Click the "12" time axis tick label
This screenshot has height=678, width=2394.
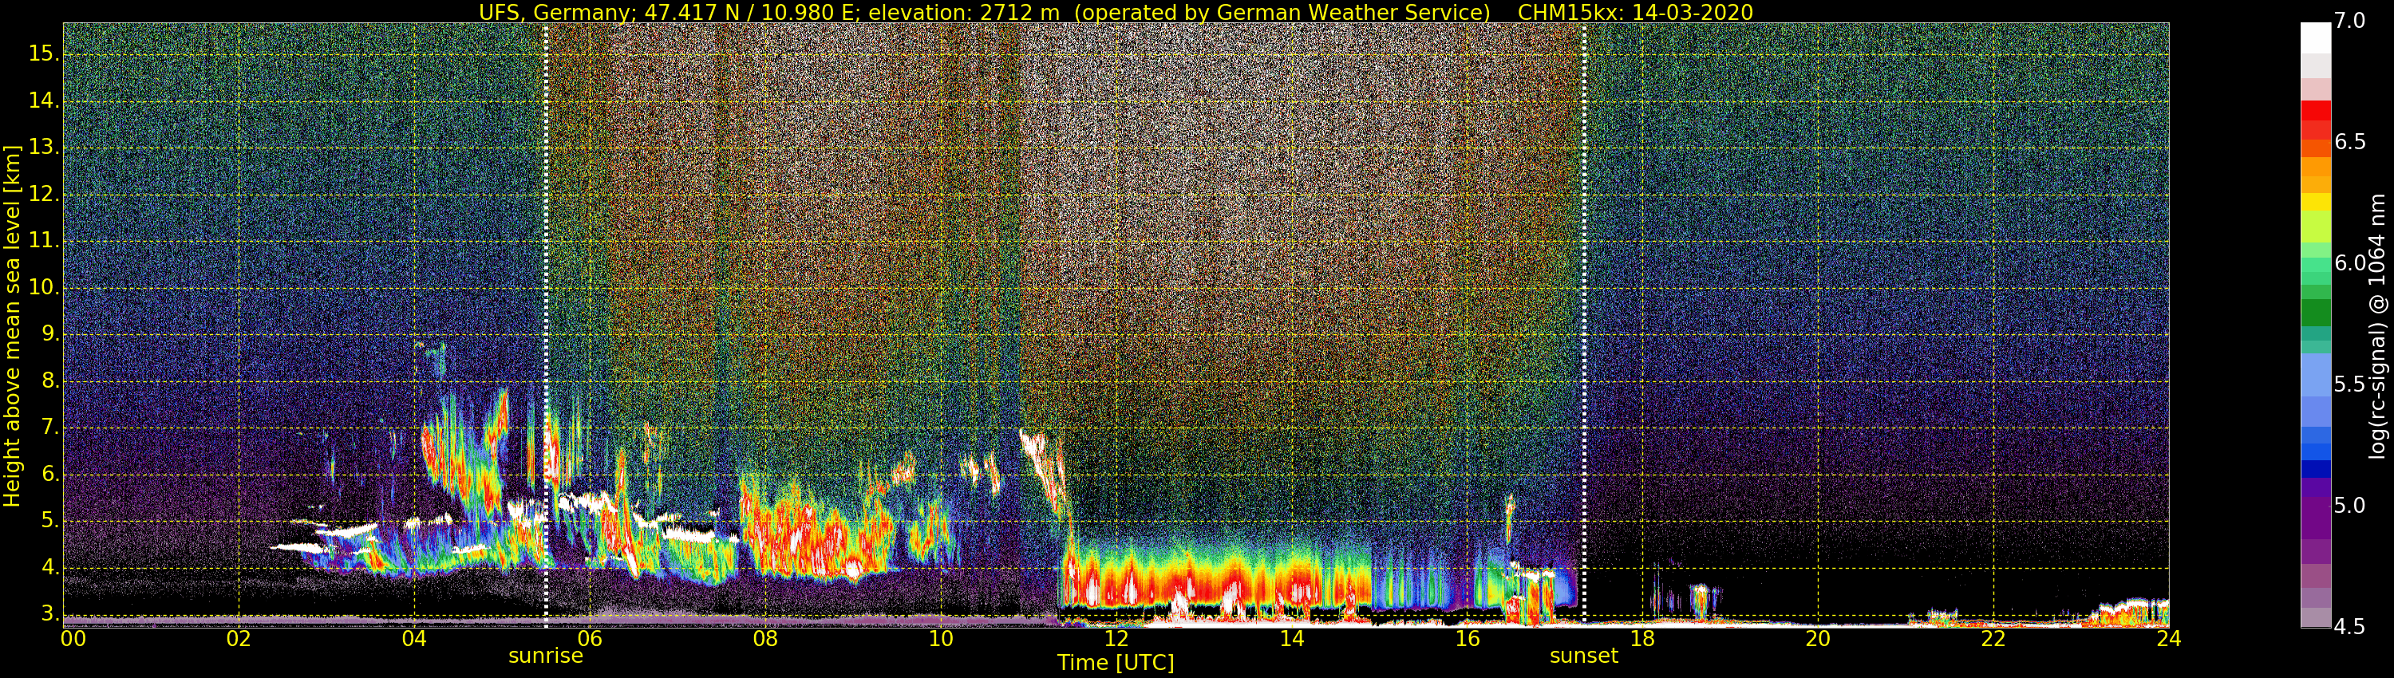pos(1116,639)
